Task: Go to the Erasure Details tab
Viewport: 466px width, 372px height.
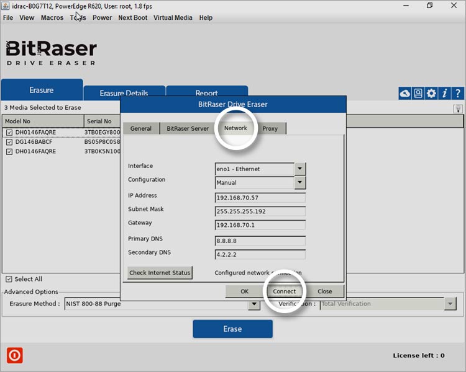Action: tap(124, 93)
